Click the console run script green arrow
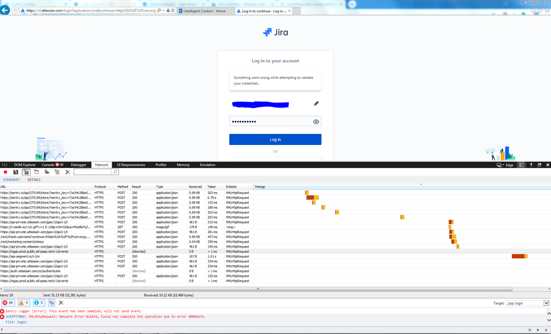Image resolution: width=551 pixels, height=334 pixels. coord(538,330)
